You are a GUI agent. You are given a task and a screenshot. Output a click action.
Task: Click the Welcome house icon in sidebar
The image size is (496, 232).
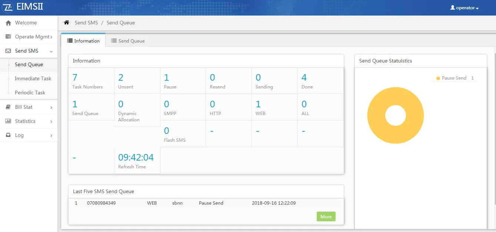point(8,23)
